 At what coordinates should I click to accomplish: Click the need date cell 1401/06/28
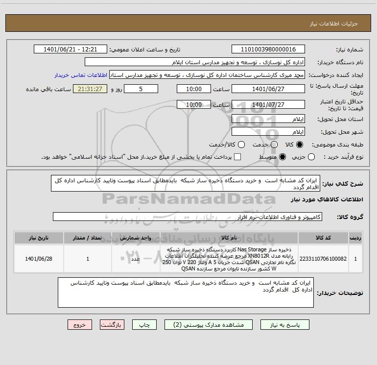pyautogui.click(x=39, y=259)
